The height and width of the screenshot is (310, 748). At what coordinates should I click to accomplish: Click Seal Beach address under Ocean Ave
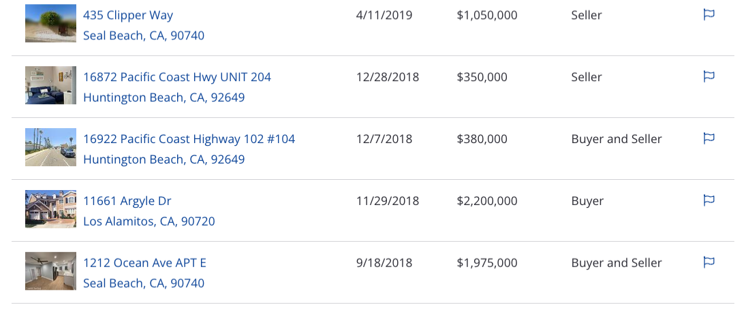(x=144, y=283)
